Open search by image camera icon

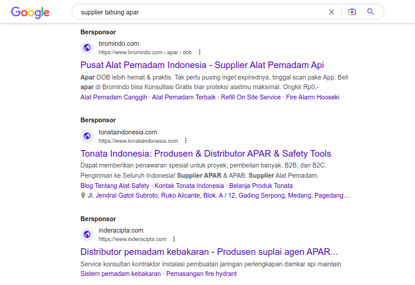(x=352, y=12)
